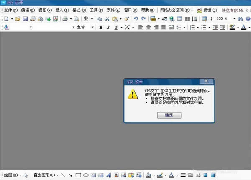Viewport: 251px width, 180px height.
Task: Toggle Italic formatting
Action: [108, 27]
